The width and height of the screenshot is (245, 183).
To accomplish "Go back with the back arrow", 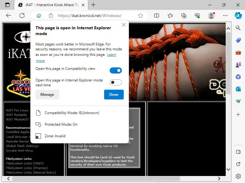I will 9,16.
